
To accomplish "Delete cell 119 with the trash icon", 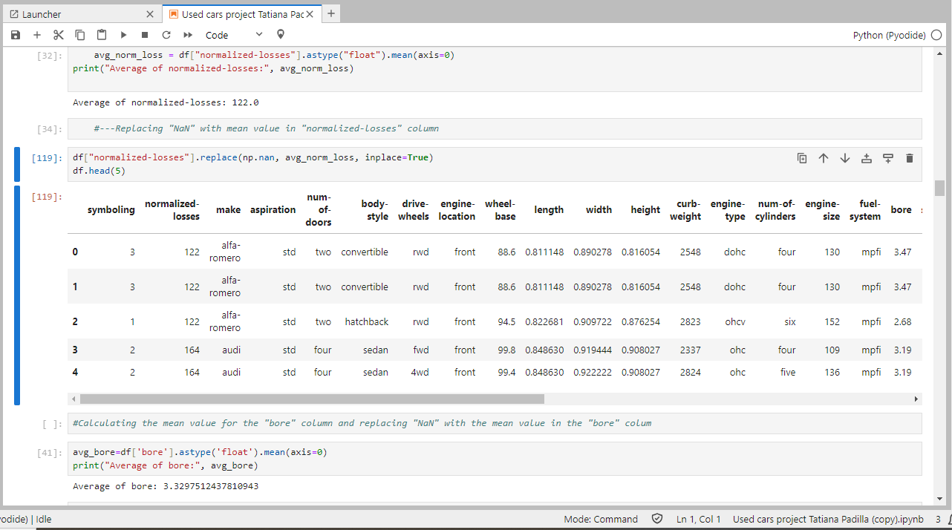I will [910, 158].
